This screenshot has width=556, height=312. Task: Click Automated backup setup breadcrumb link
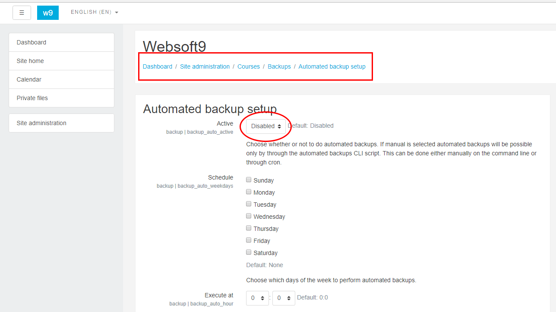pyautogui.click(x=332, y=66)
